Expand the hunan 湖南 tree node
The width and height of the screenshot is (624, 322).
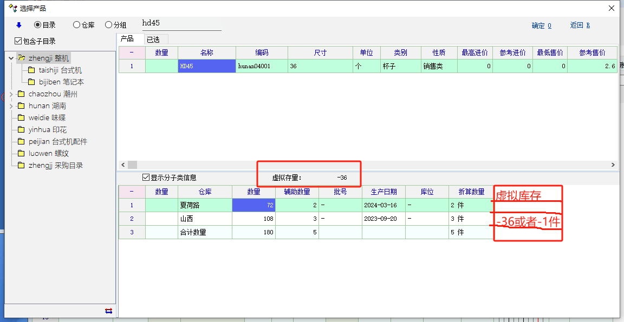click(x=11, y=106)
